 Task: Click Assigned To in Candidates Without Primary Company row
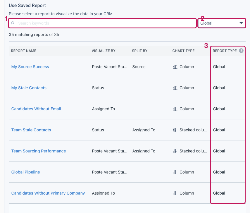(103, 193)
